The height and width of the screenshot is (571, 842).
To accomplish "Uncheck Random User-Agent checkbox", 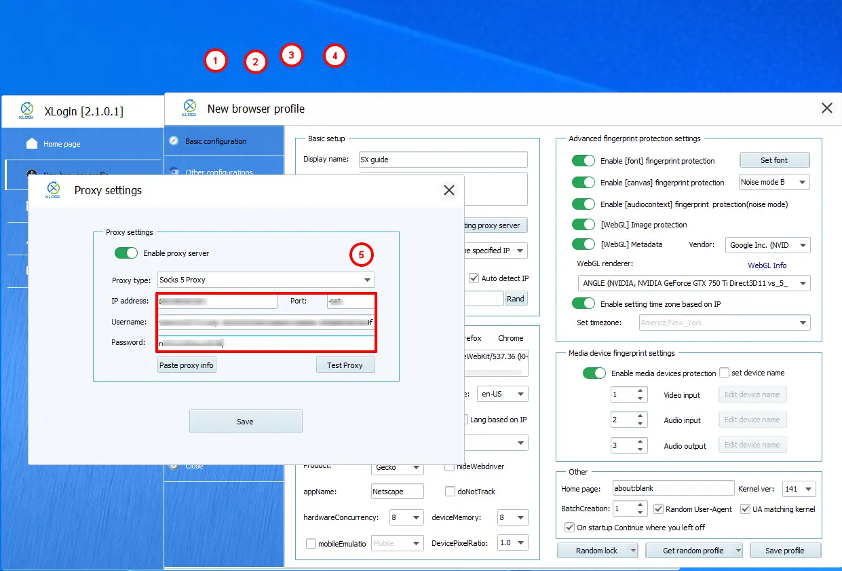I will pos(658,509).
